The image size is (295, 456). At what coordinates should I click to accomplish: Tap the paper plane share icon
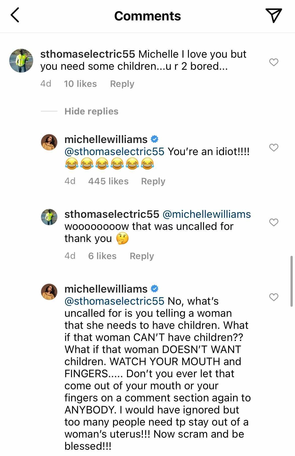(x=274, y=16)
